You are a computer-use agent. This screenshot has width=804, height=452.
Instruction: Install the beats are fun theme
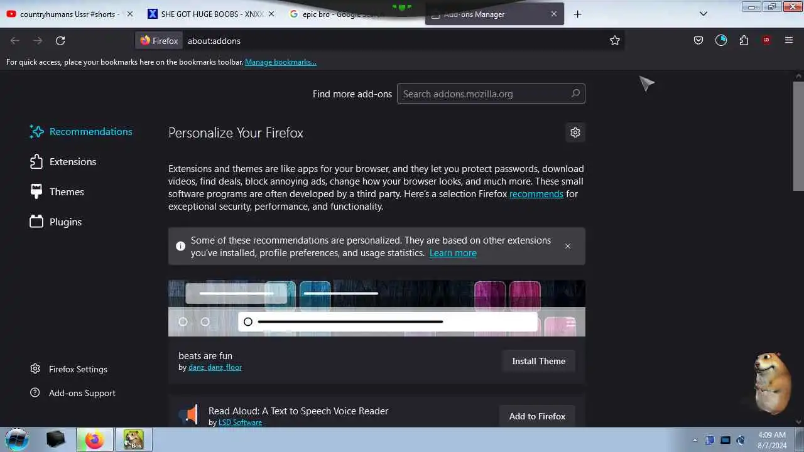click(539, 361)
